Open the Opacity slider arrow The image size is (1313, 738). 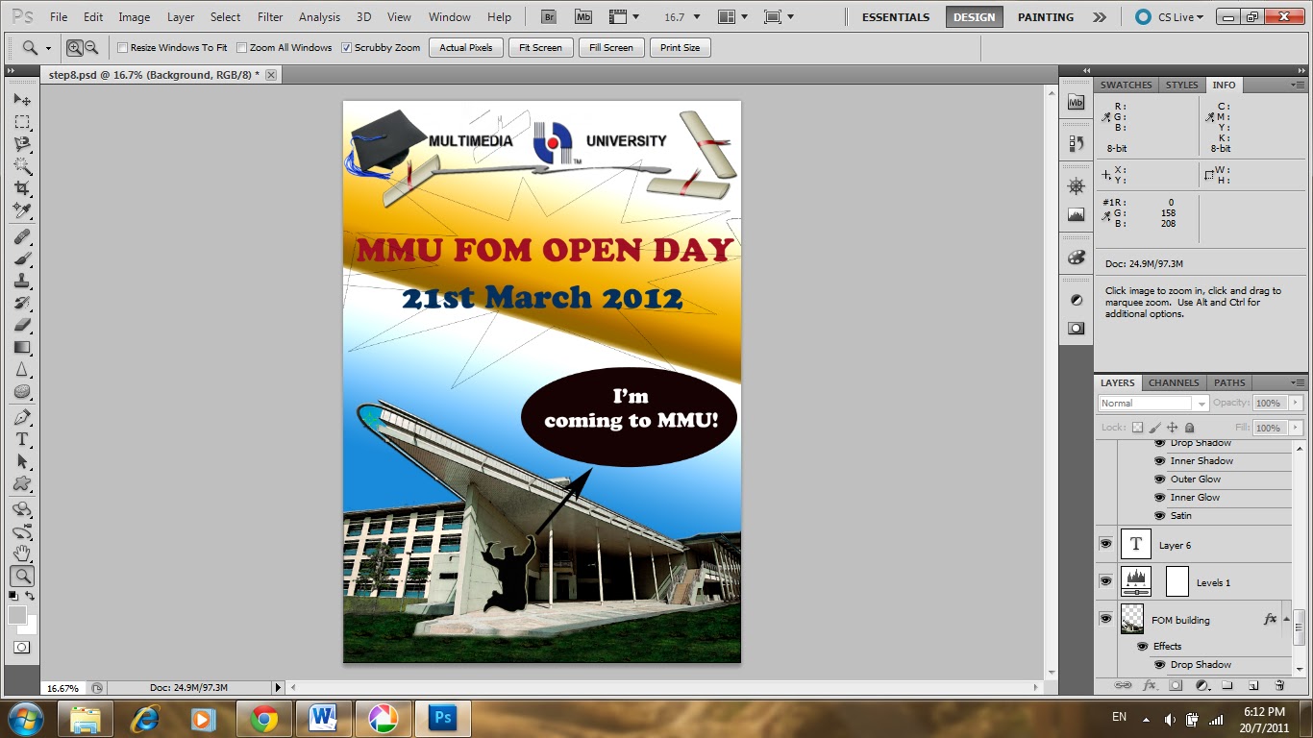(x=1295, y=404)
